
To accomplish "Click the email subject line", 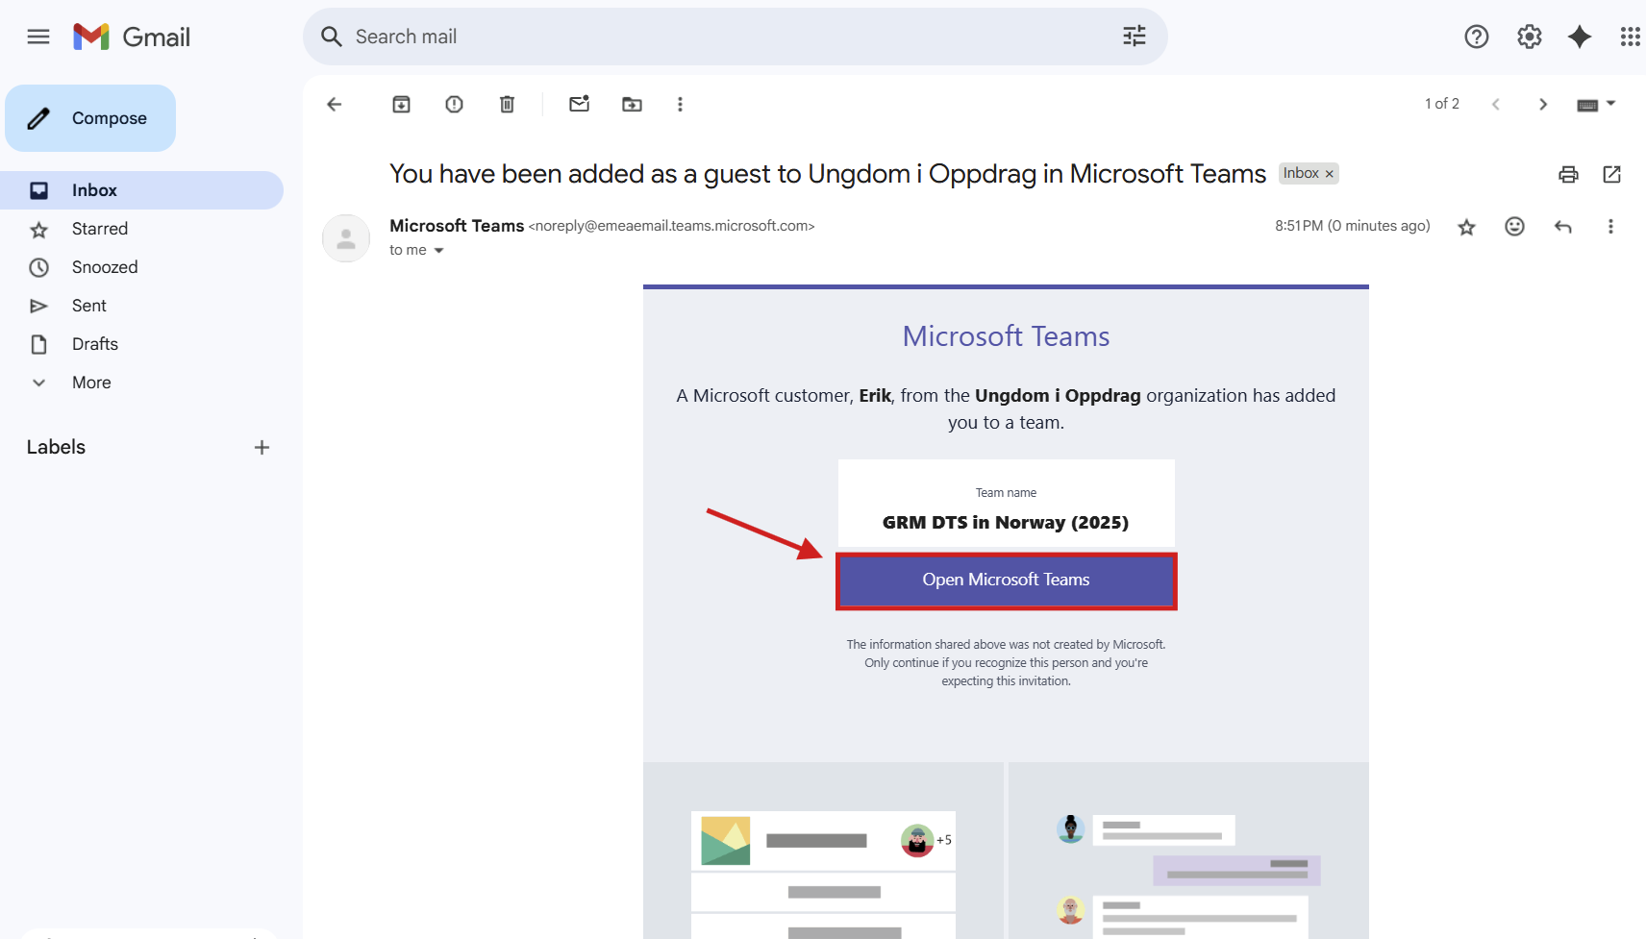I will click(828, 174).
